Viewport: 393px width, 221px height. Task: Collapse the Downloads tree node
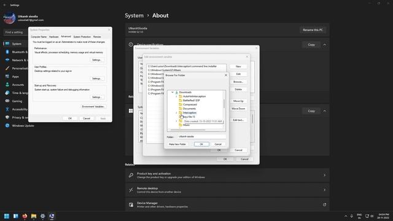pyautogui.click(x=173, y=92)
